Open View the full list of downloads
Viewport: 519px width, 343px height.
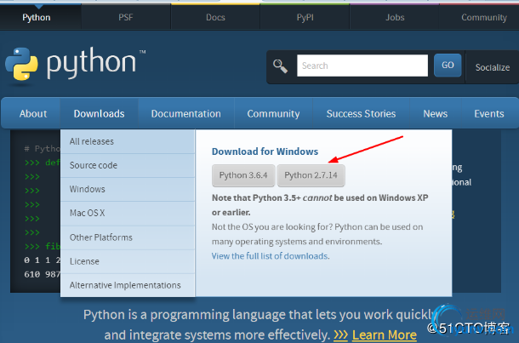point(270,255)
